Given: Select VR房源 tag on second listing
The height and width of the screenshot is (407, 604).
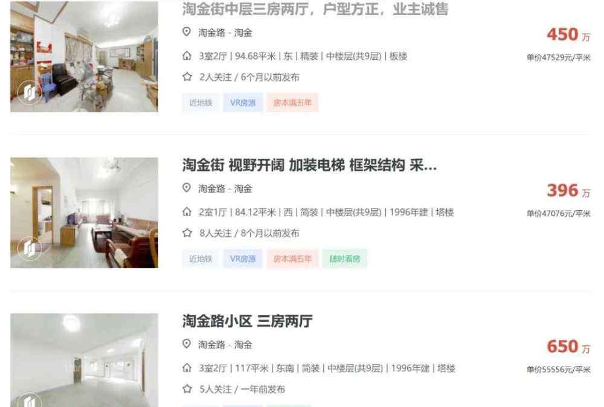Looking at the screenshot, I should 243,259.
